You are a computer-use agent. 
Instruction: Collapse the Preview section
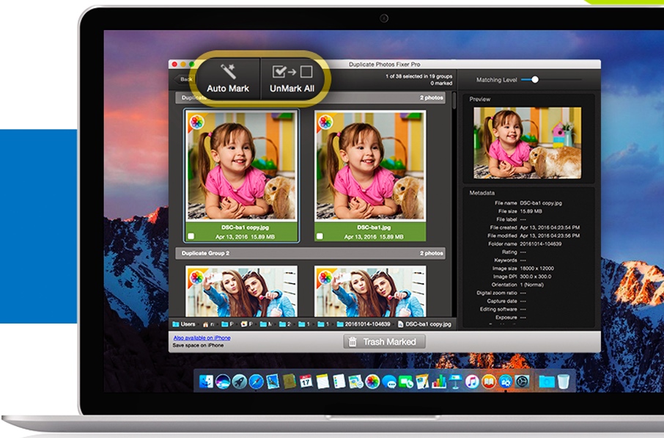(x=479, y=98)
